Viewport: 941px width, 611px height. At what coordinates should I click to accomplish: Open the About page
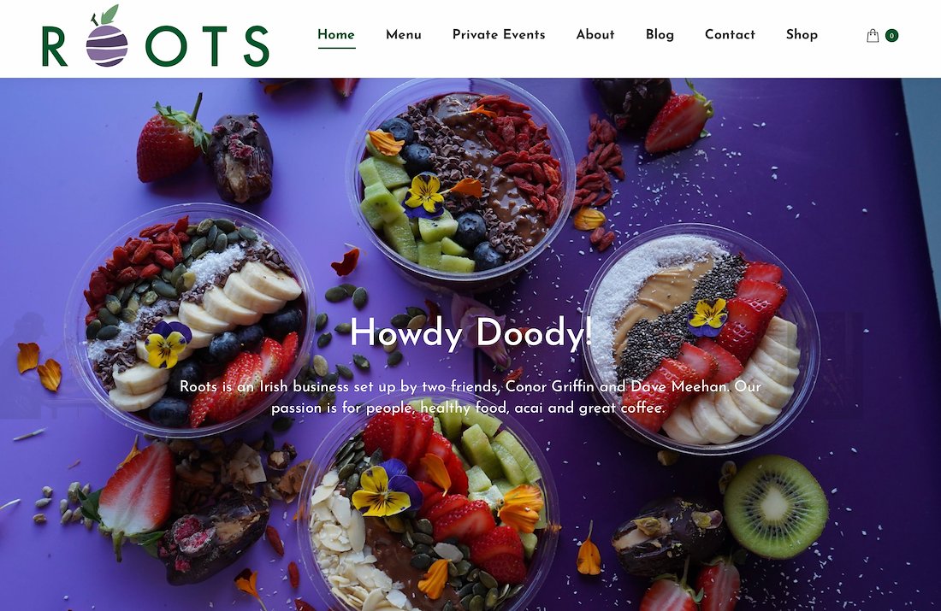pos(595,35)
